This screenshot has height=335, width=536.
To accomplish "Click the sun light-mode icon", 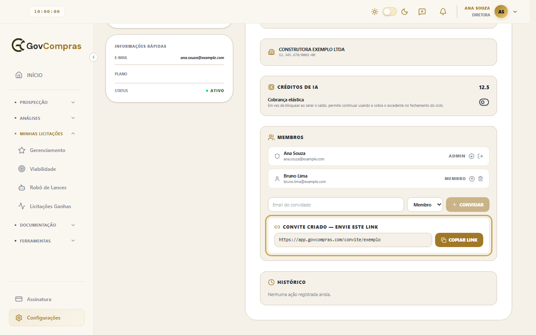I will click(x=375, y=12).
